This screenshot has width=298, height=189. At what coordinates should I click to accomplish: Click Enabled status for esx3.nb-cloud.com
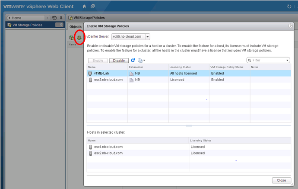[217, 80]
